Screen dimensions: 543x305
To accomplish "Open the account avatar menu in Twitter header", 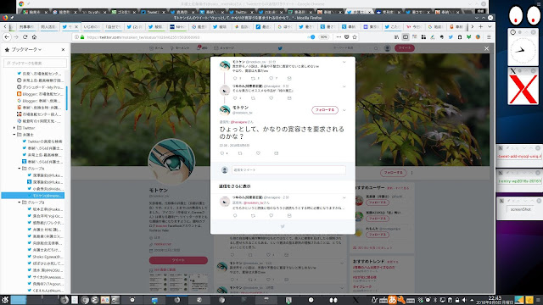I will coord(388,48).
